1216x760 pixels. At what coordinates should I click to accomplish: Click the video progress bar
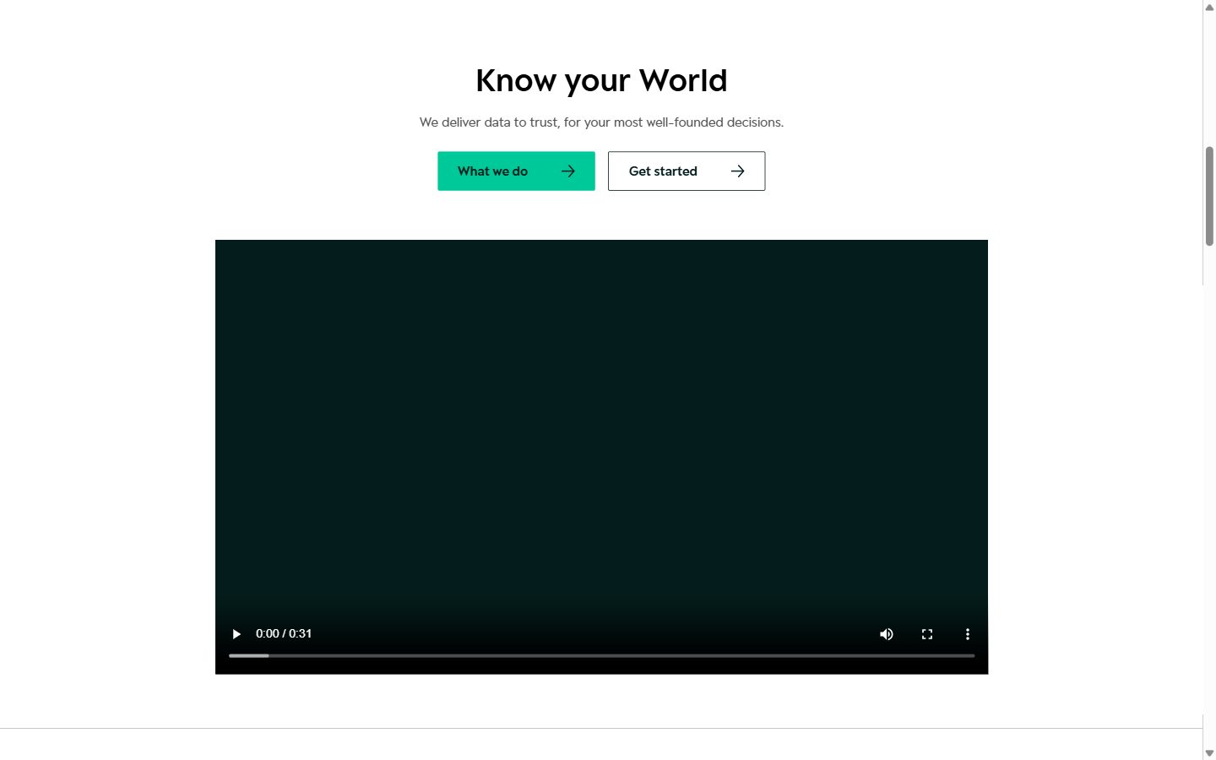coord(601,655)
